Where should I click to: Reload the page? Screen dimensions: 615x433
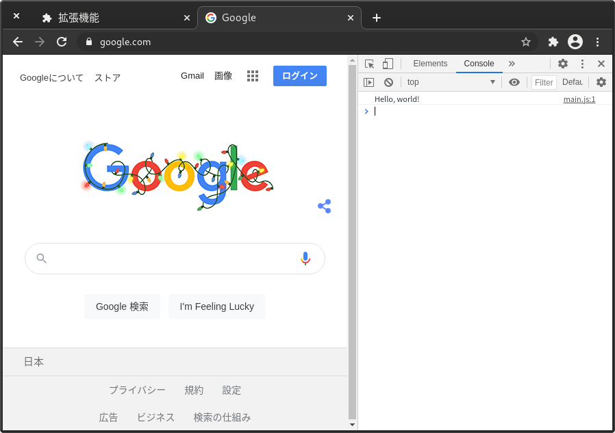(x=62, y=42)
